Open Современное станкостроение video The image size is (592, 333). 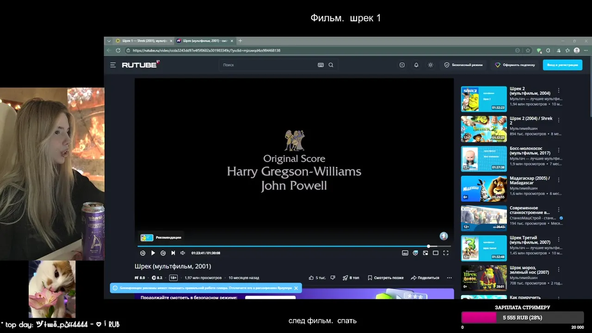coord(484,218)
